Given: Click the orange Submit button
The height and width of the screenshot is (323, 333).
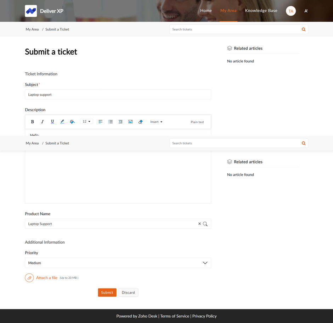Looking at the screenshot, I should [107, 293].
